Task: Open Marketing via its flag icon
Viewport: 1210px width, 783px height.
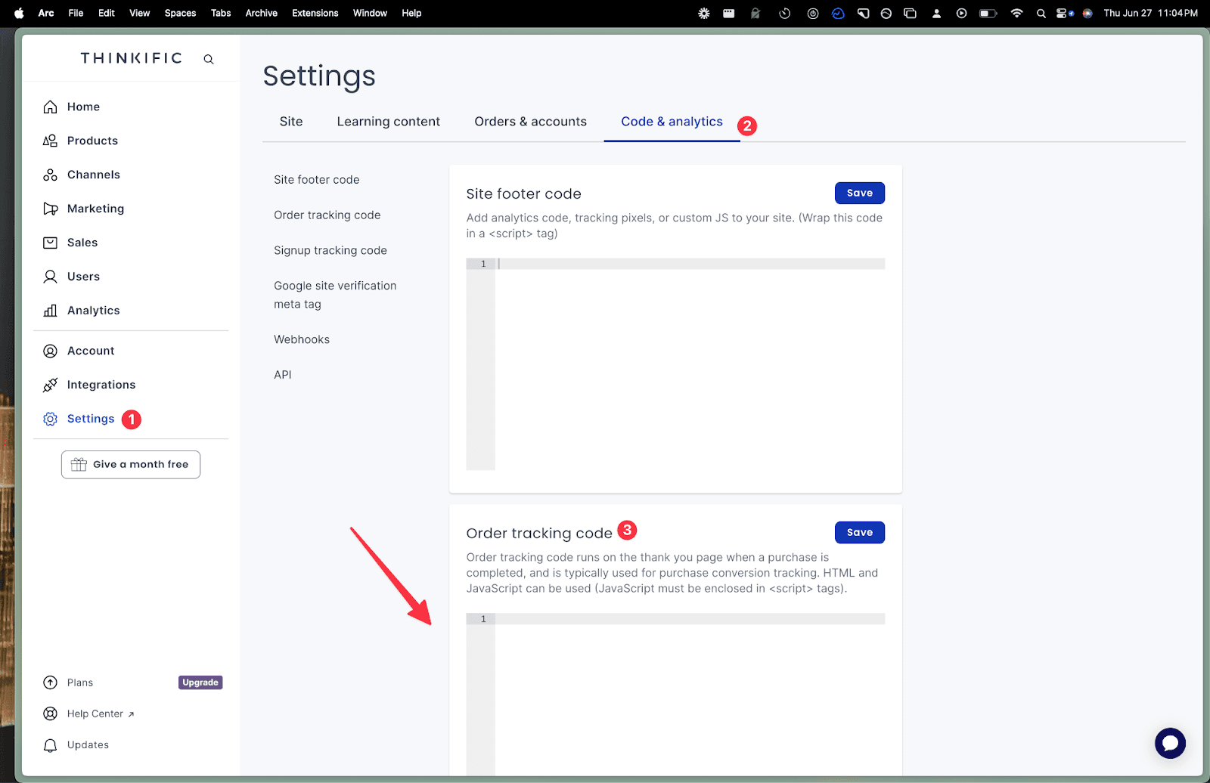Action: tap(50, 209)
